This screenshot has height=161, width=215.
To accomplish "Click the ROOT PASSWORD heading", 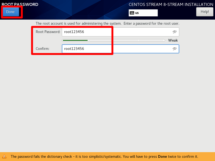I will pyautogui.click(x=20, y=4).
